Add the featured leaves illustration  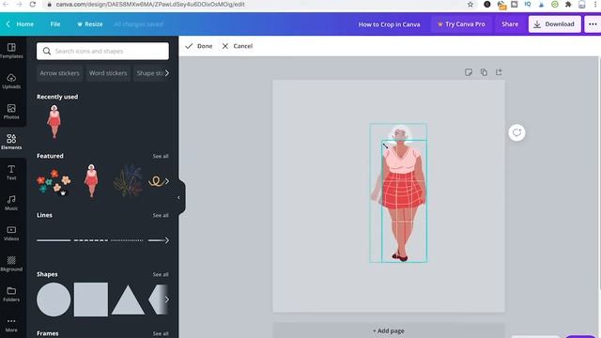pyautogui.click(x=128, y=181)
